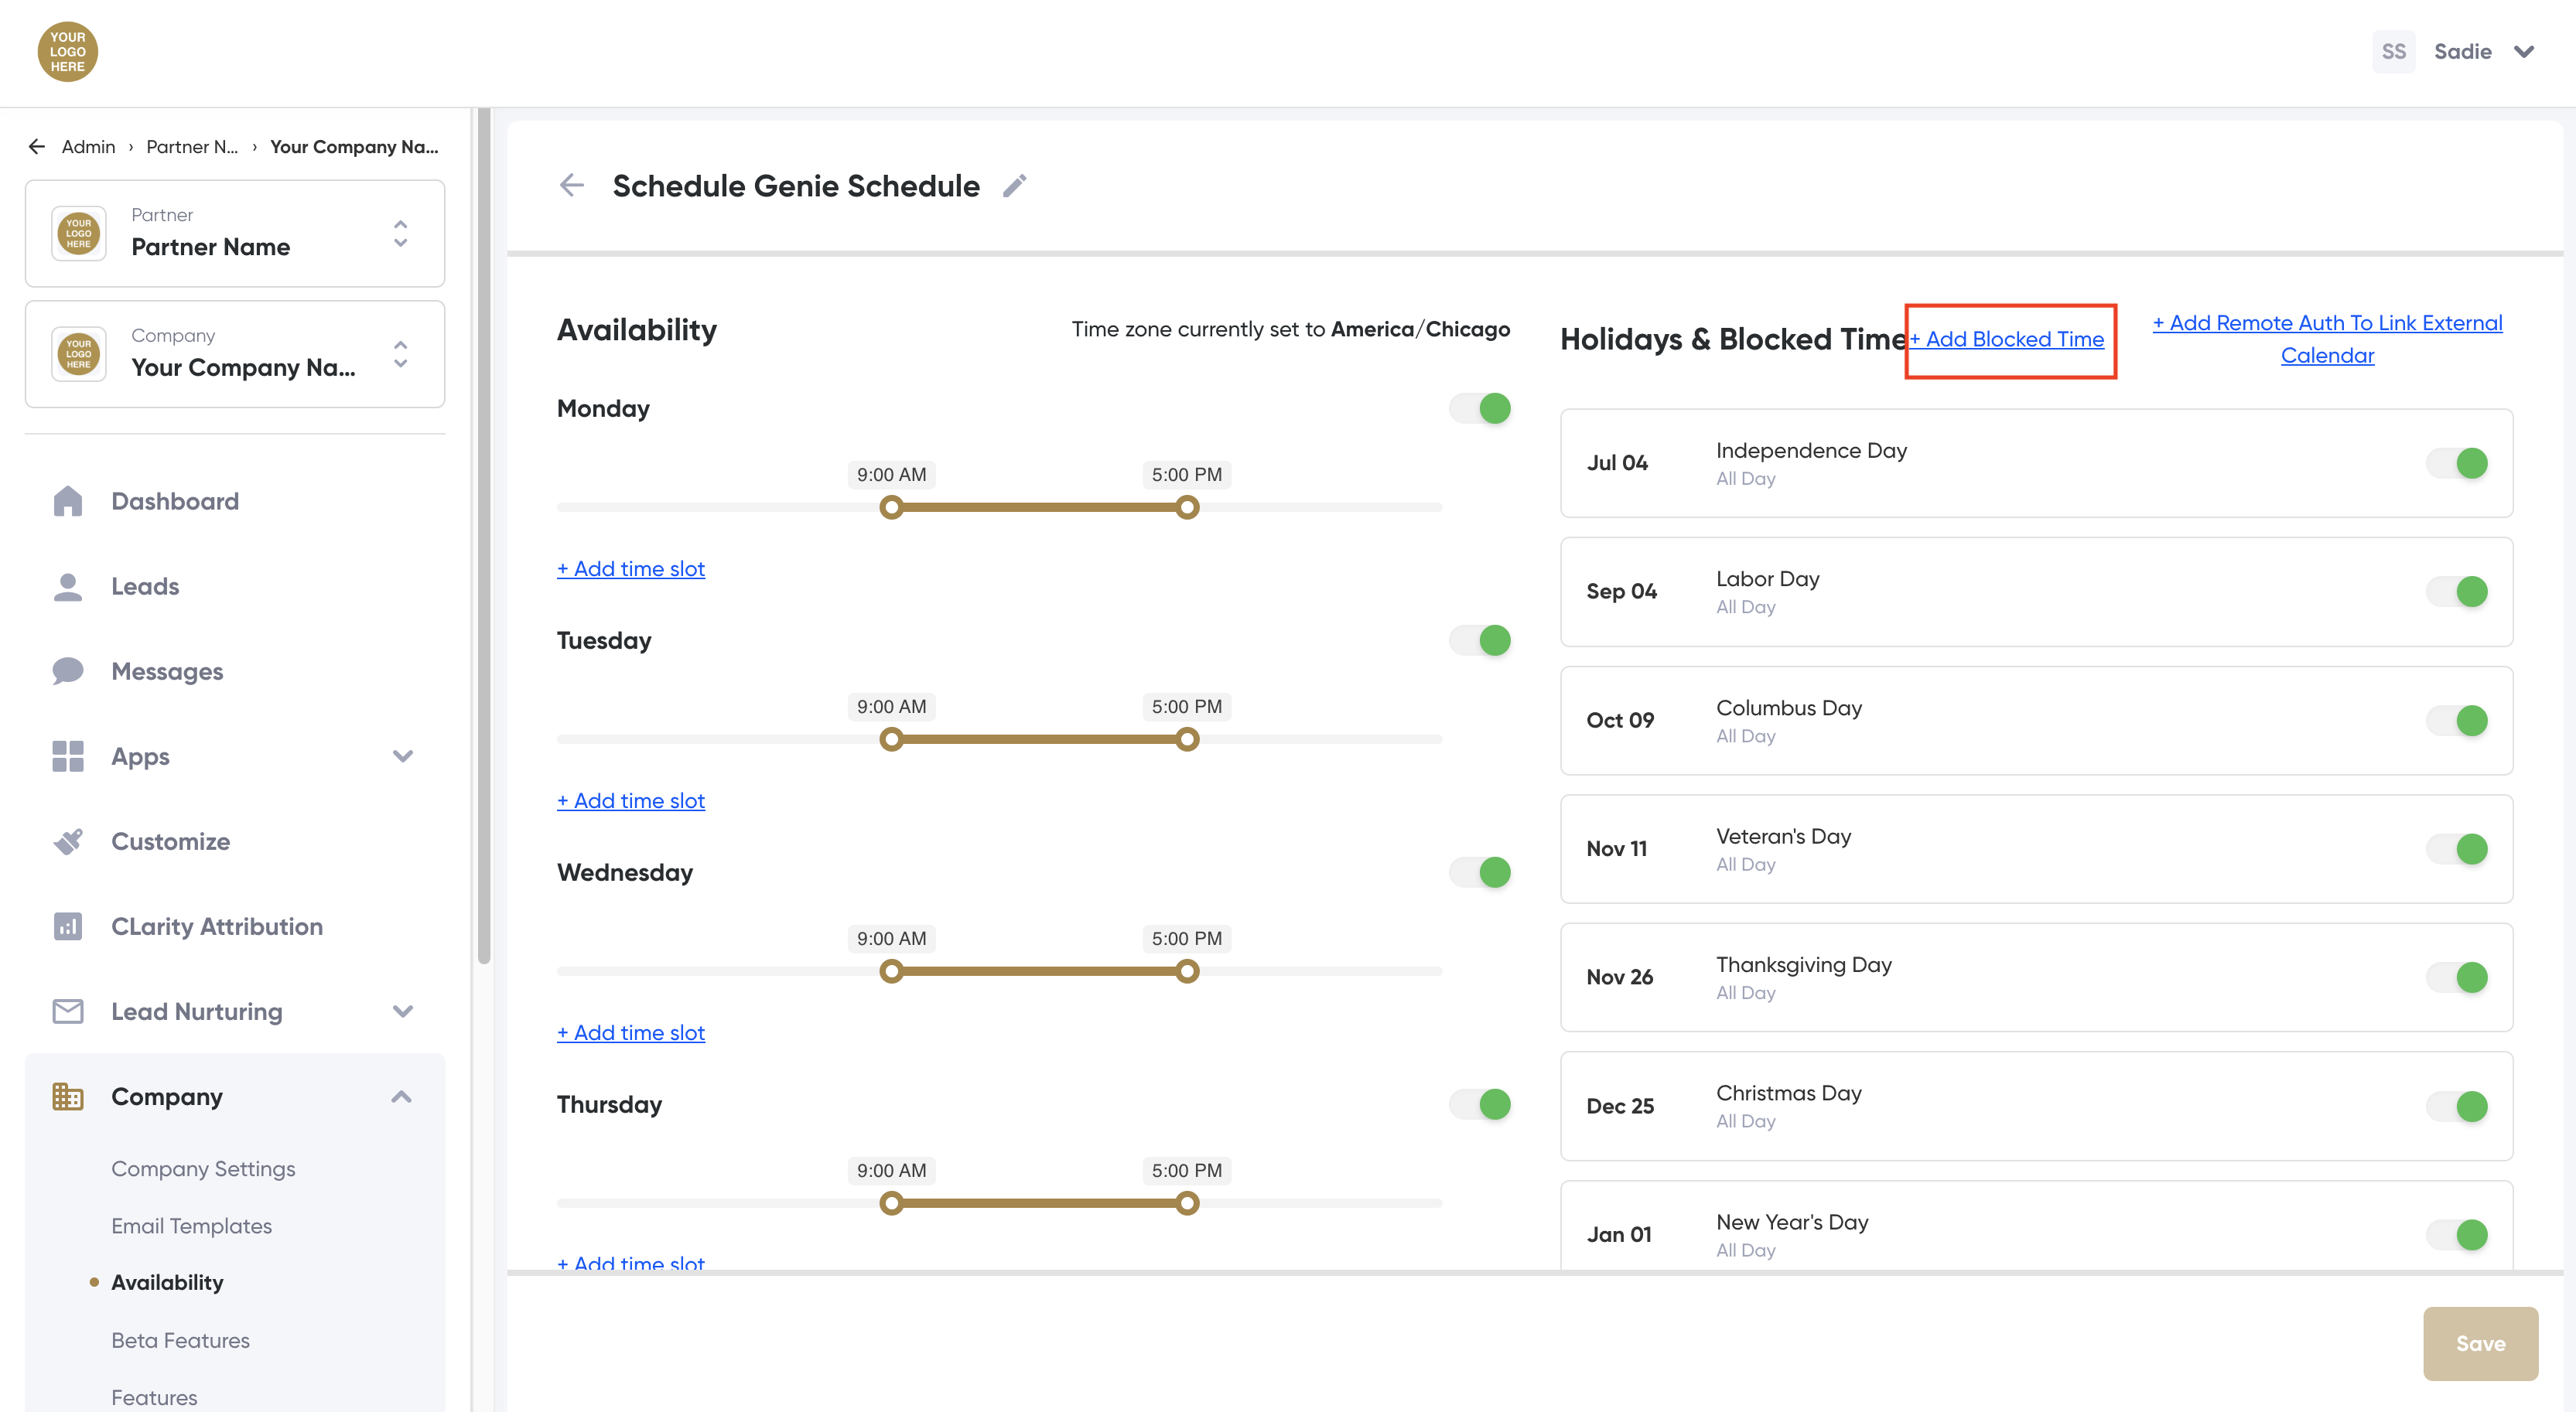Click the Add Blocked Time link
Image resolution: width=2576 pixels, height=1412 pixels.
[x=2007, y=339]
